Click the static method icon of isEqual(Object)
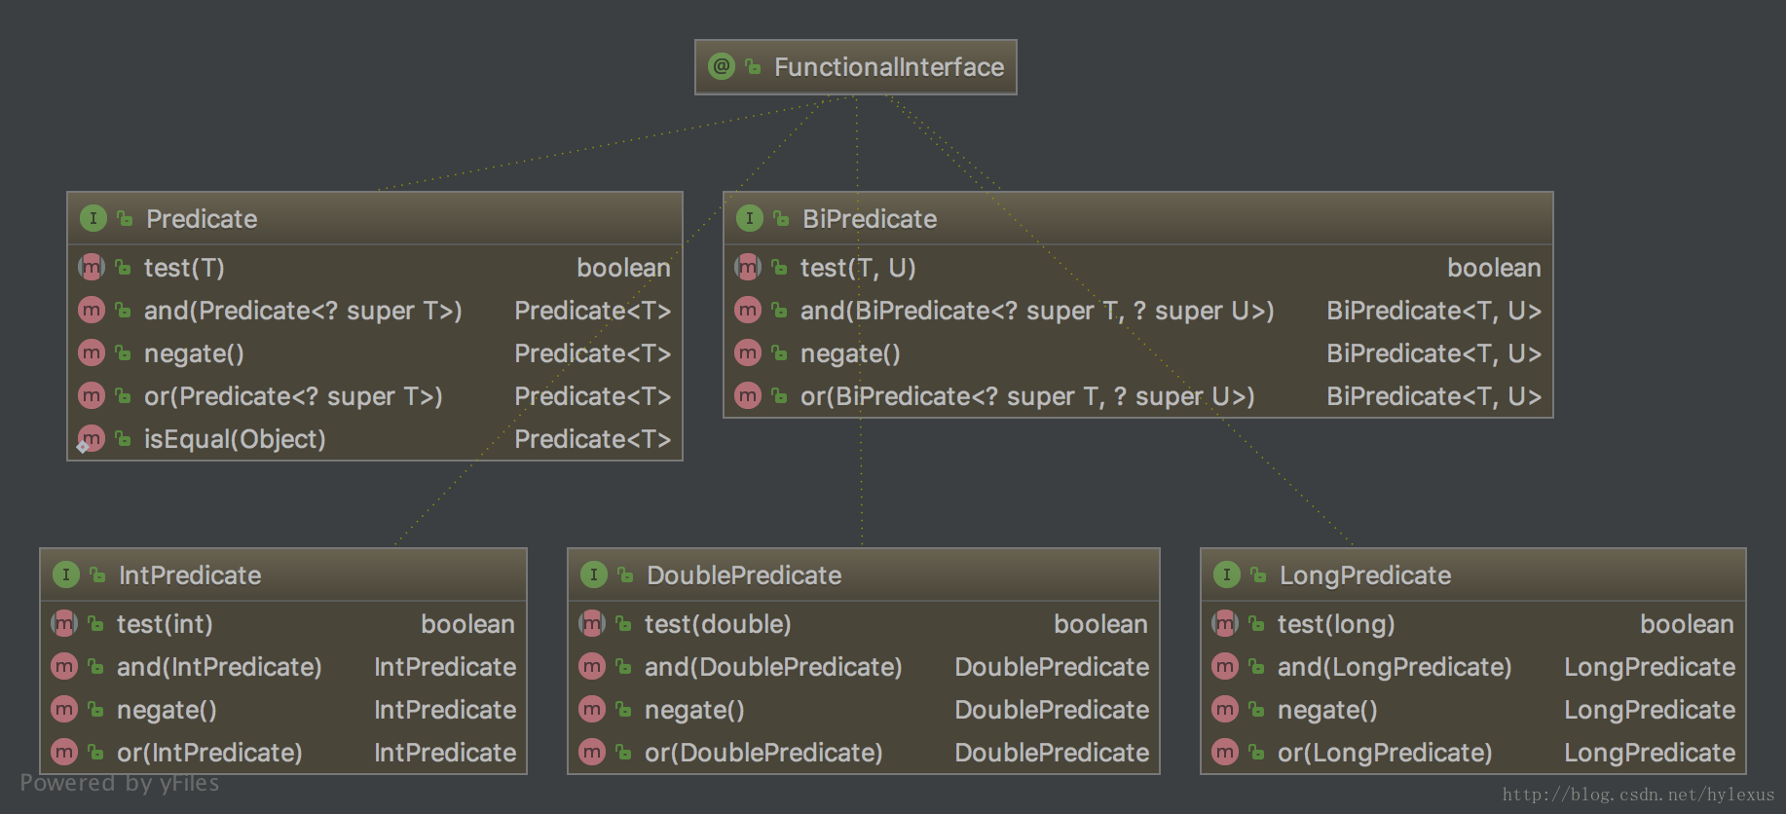Screen dimensions: 1786x814 pos(91,439)
